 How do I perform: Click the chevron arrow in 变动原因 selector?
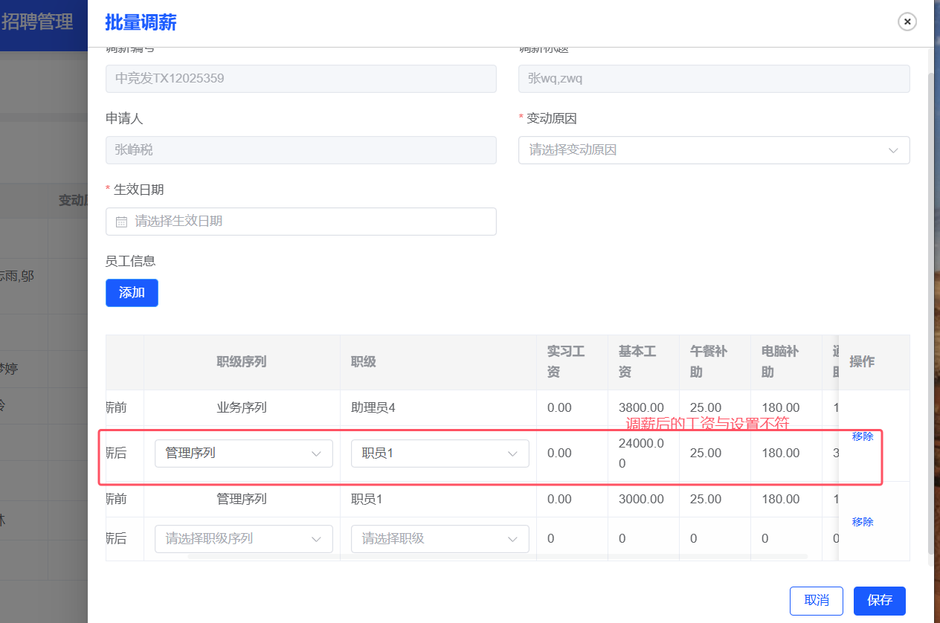pyautogui.click(x=893, y=150)
